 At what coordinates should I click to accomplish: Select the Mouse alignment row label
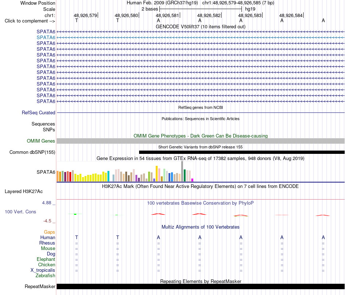48,249
